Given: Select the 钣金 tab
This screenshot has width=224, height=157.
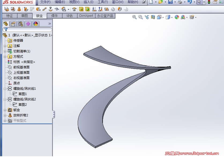Looking at the screenshot, I should click(x=40, y=16).
